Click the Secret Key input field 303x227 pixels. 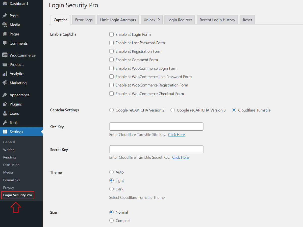[x=156, y=149]
